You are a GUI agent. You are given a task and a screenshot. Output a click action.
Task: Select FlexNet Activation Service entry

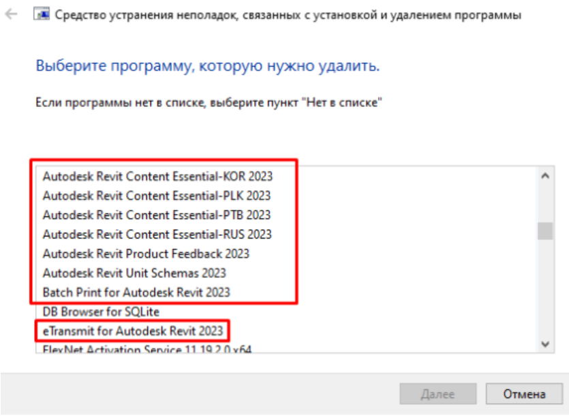[147, 348]
